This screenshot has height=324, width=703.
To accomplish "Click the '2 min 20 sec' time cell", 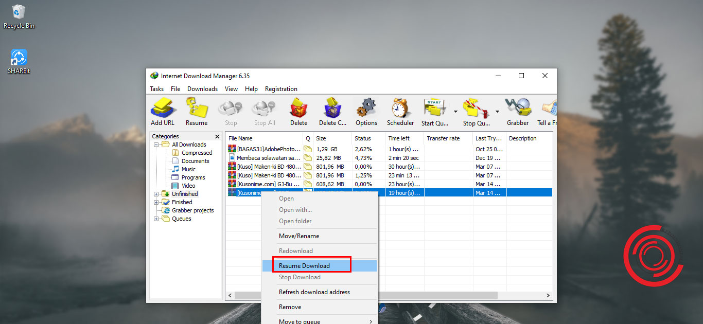I will (405, 158).
